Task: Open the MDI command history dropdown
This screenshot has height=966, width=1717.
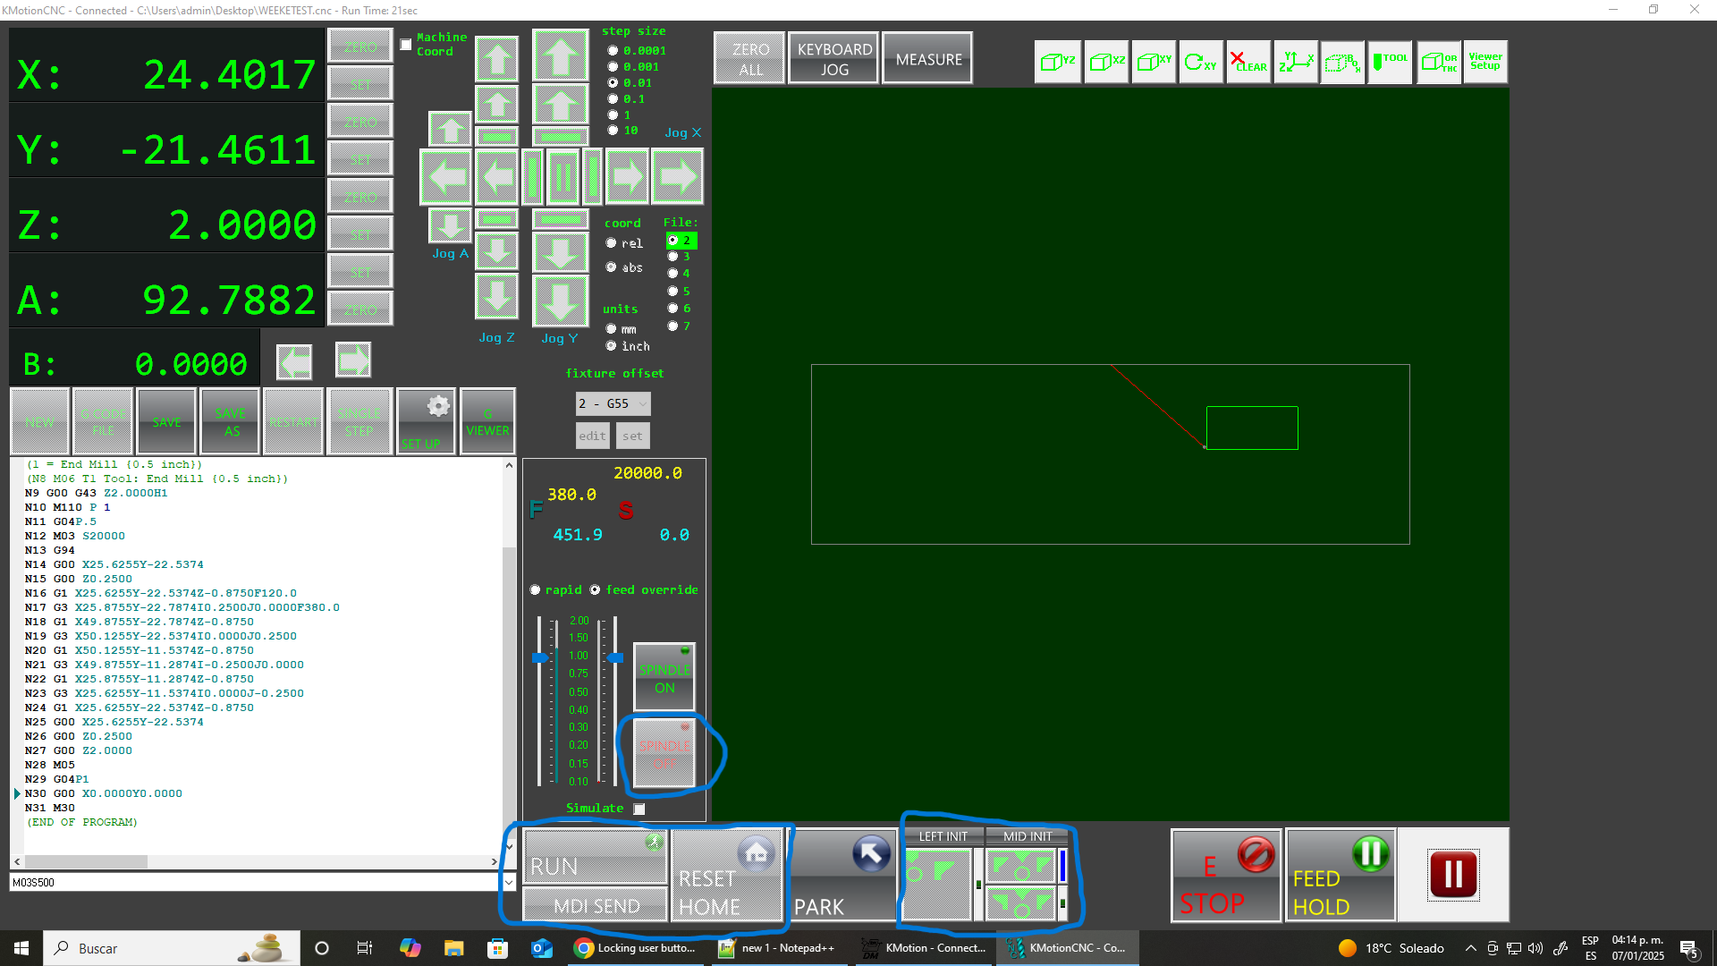Action: pyautogui.click(x=509, y=882)
